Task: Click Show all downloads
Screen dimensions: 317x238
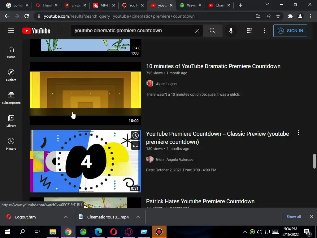Action: point(293,217)
